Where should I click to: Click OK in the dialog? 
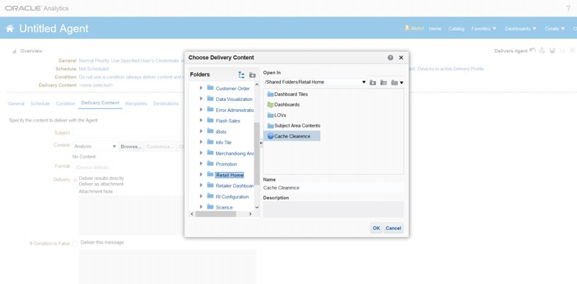pyautogui.click(x=376, y=228)
